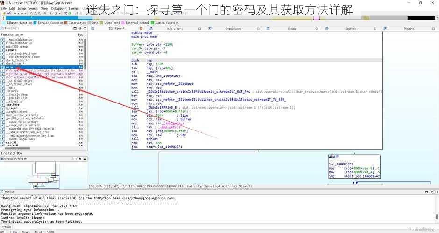
Task: Close the Exports tab
Action: point(434,29)
